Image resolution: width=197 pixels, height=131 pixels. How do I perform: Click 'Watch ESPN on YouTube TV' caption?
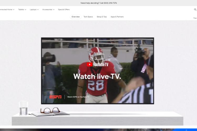(78, 97)
